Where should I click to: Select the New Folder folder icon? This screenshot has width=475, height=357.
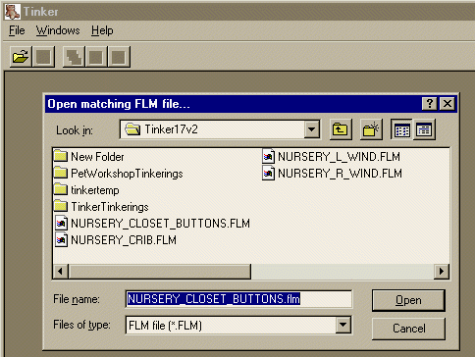pos(61,156)
